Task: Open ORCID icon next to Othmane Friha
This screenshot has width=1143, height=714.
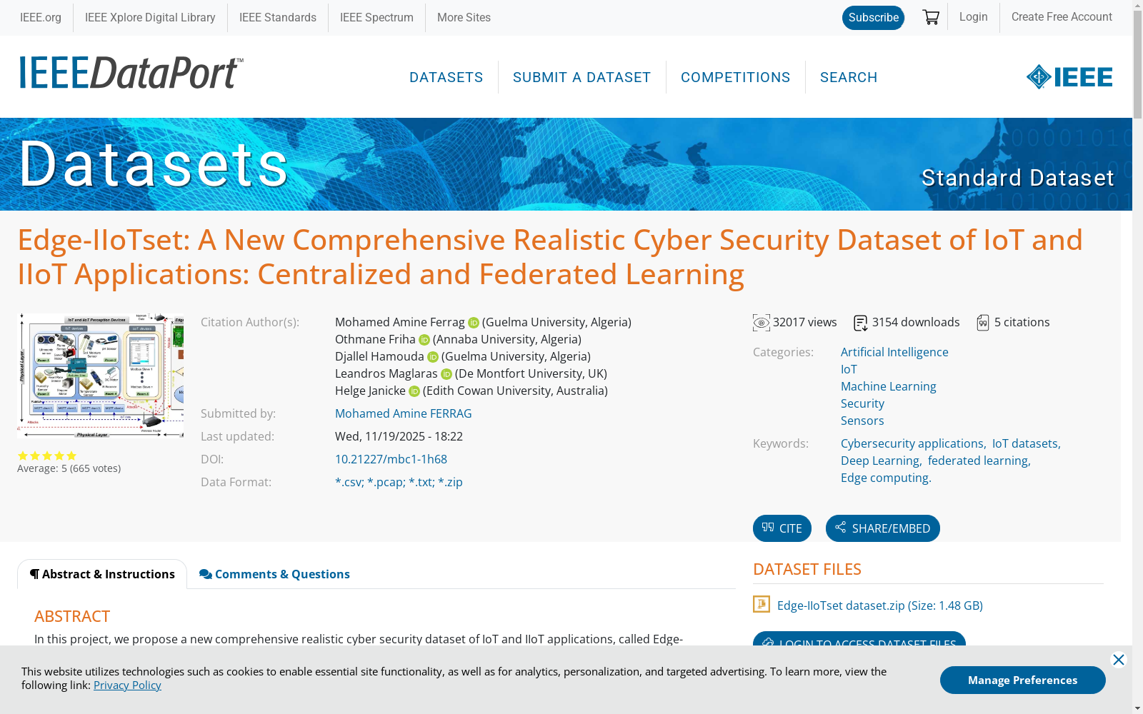Action: coord(424,340)
